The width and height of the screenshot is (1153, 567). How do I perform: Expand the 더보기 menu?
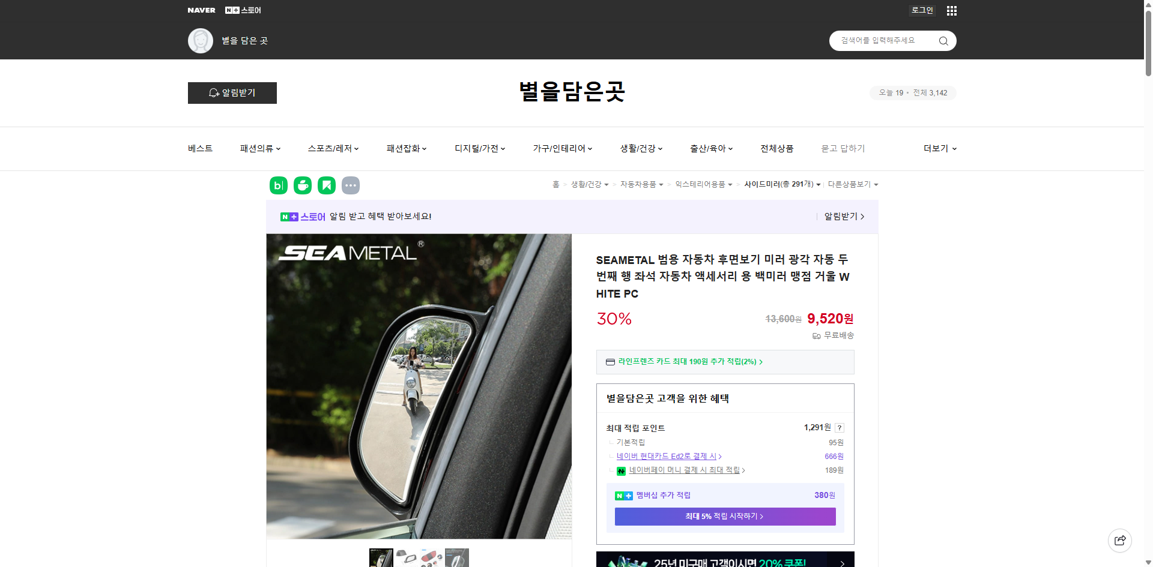(x=939, y=148)
